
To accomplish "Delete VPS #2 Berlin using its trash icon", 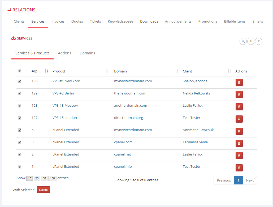I will pyautogui.click(x=239, y=94).
